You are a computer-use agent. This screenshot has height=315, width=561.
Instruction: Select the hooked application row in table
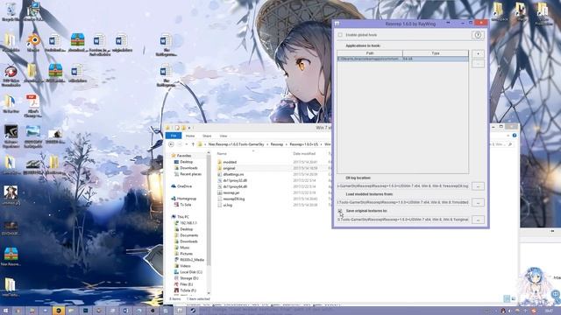coord(403,59)
